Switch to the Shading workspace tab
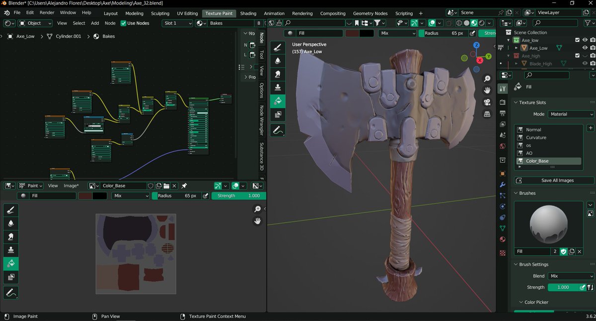 pos(248,13)
